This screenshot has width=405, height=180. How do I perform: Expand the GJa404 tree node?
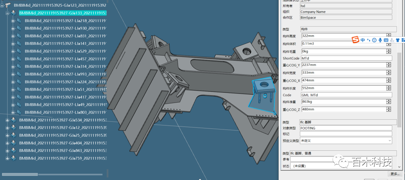point(7,143)
